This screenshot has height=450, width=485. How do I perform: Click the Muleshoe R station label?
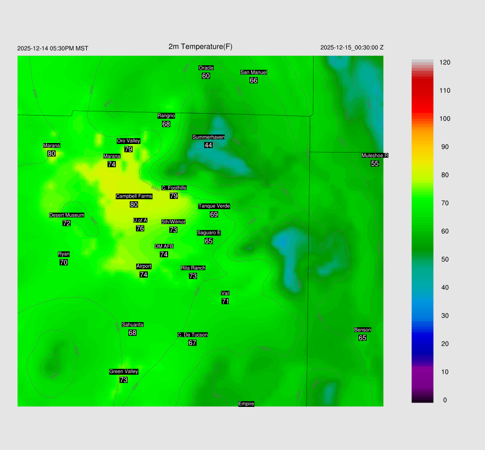point(375,155)
